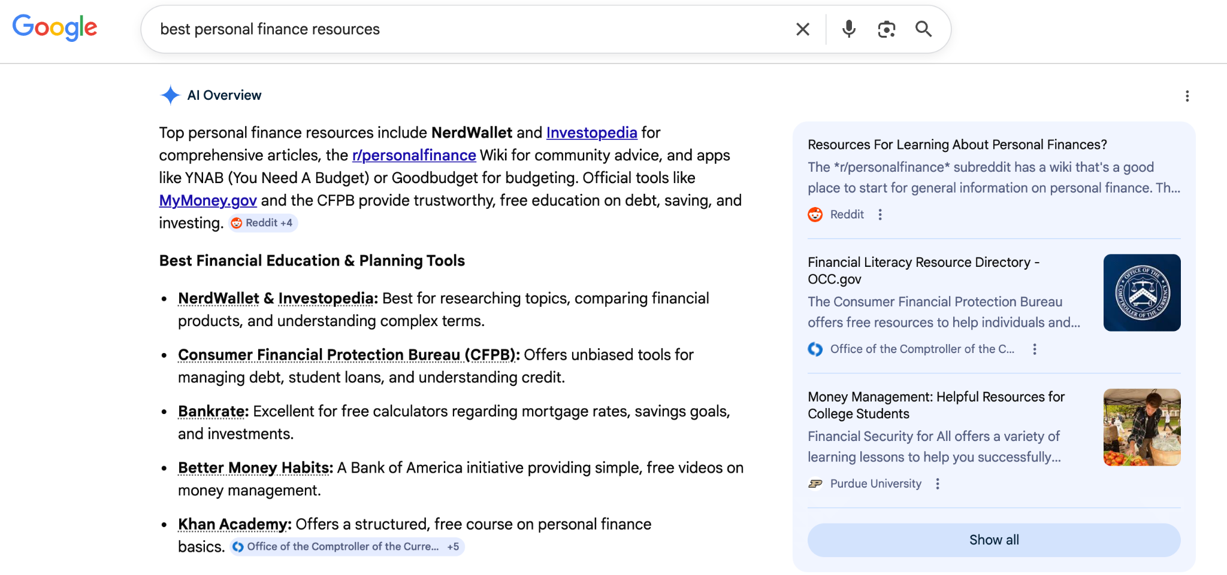Open 'Resources For Learning About Personal Finances?' source

(x=957, y=144)
